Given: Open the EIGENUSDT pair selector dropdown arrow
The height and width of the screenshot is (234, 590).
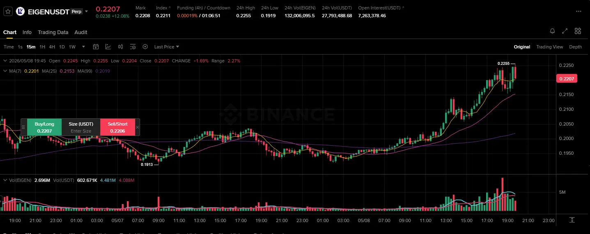Looking at the screenshot, I should tap(86, 11).
